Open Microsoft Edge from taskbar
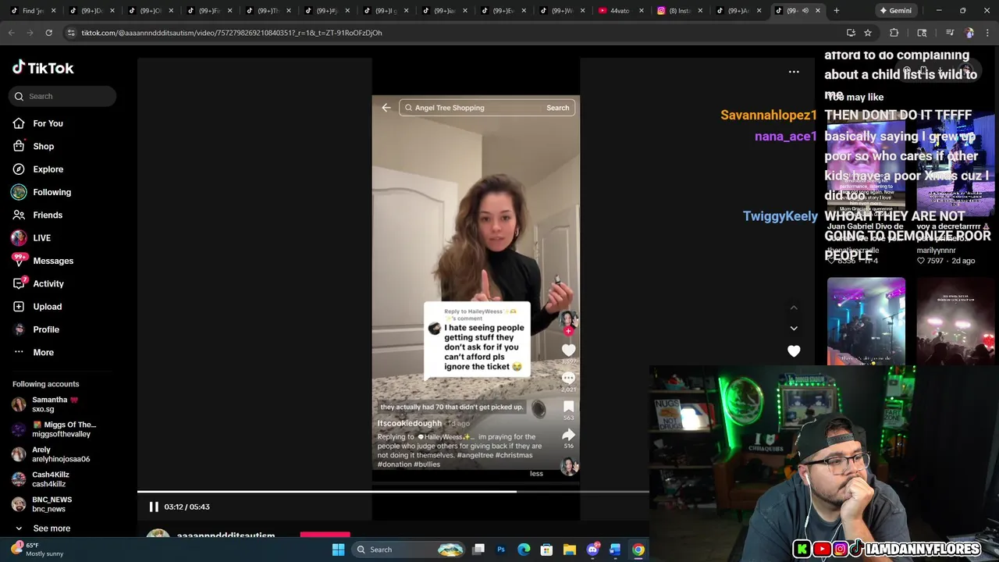Screen dimensions: 999x562 [524, 550]
